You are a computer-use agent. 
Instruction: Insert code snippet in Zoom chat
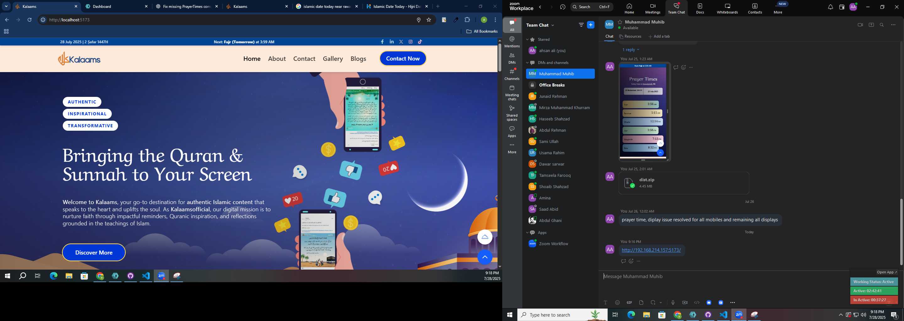coord(697,303)
